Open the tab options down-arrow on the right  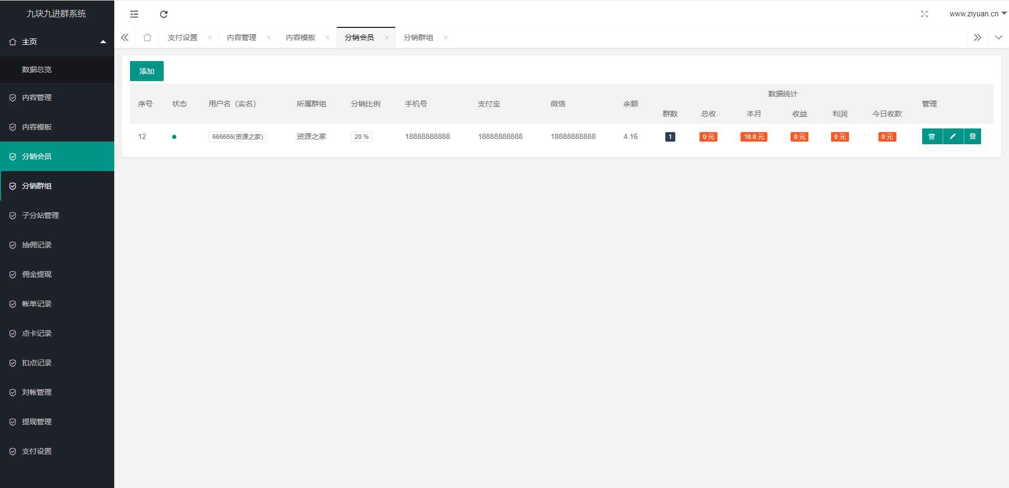click(998, 37)
